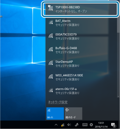Toggle the Wi-Fi quick action tile
The width and height of the screenshot is (120, 129).
(x=55, y=114)
